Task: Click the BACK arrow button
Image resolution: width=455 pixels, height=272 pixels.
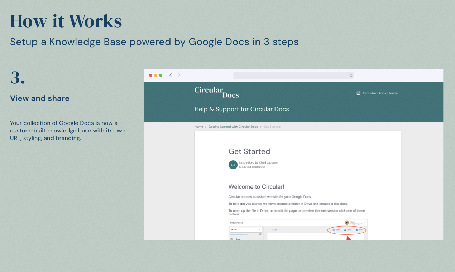Action: (273, 230)
